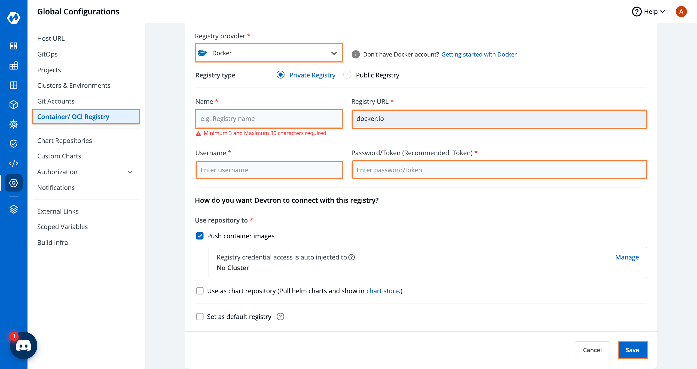Open Scoped Variables settings
The width and height of the screenshot is (697, 369).
62,227
